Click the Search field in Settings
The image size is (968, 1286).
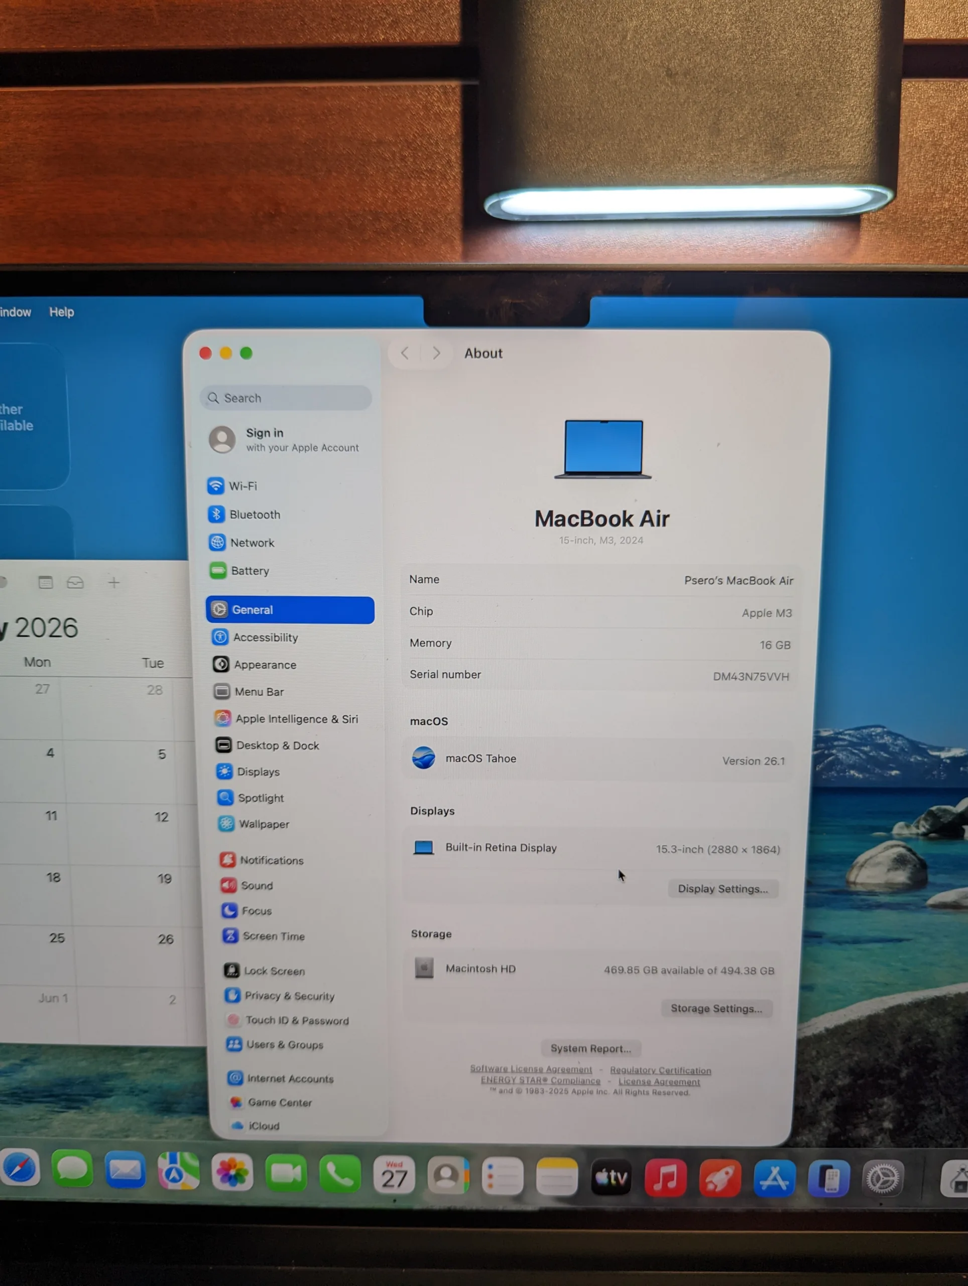pyautogui.click(x=285, y=398)
